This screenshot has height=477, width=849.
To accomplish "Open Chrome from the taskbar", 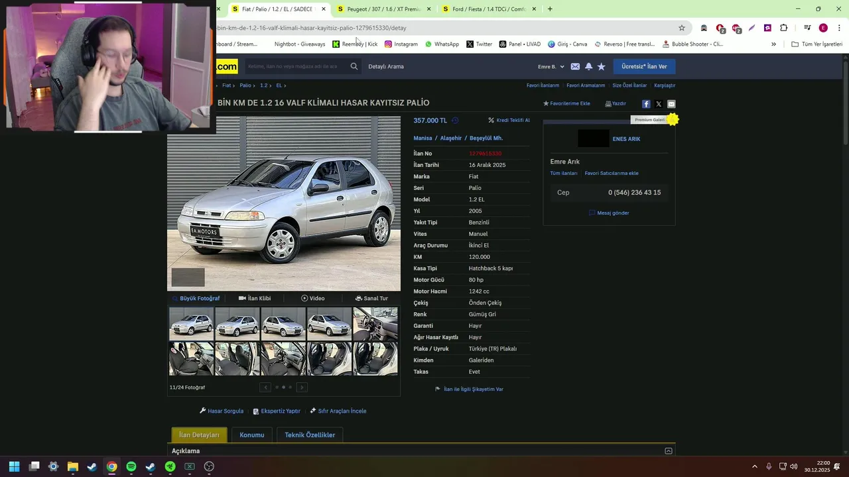I will [112, 466].
